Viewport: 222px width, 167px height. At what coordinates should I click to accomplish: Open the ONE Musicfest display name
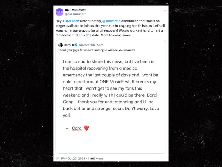coord(74,10)
